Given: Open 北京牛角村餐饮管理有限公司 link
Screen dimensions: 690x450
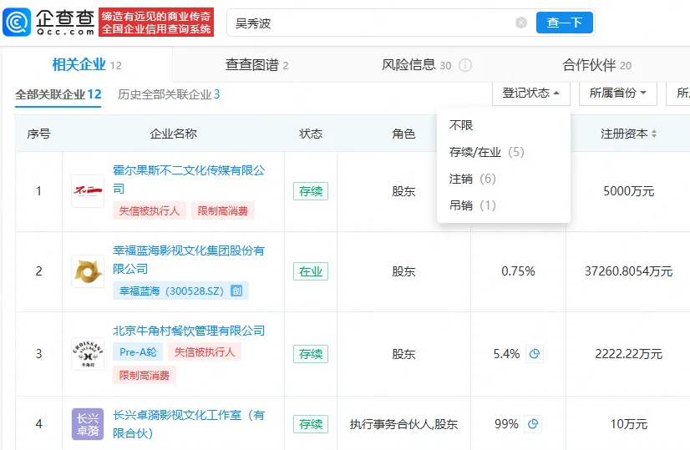Looking at the screenshot, I should (x=189, y=331).
